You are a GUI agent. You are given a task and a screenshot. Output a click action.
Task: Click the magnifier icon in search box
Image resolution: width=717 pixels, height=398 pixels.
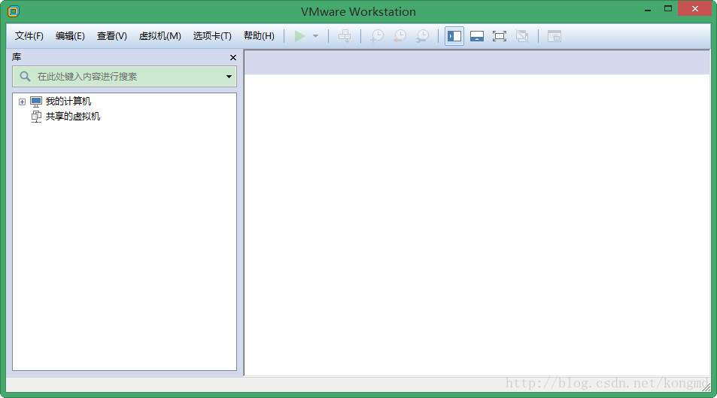[x=25, y=77]
